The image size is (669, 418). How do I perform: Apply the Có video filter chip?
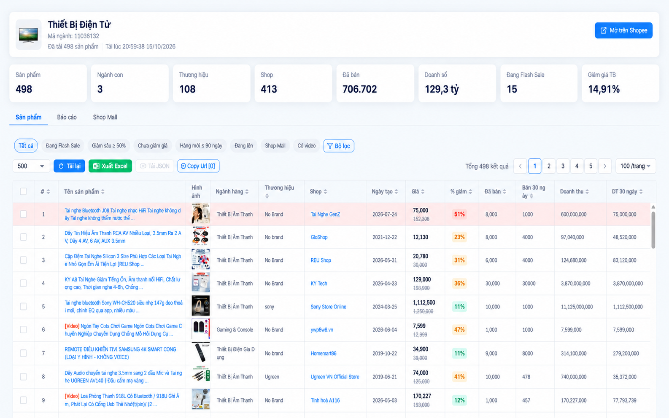[x=307, y=146]
